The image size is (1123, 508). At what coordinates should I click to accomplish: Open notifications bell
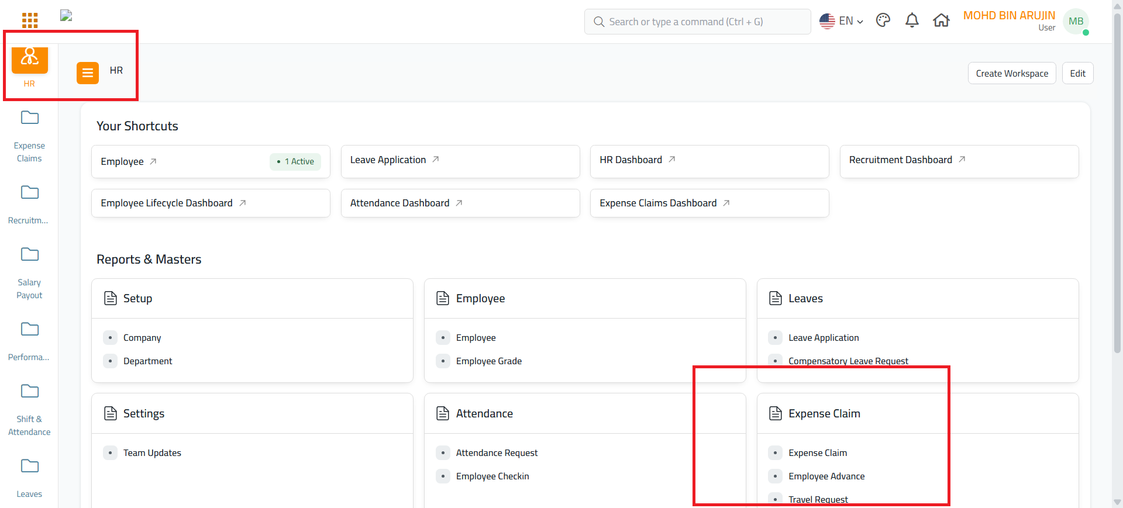click(912, 21)
